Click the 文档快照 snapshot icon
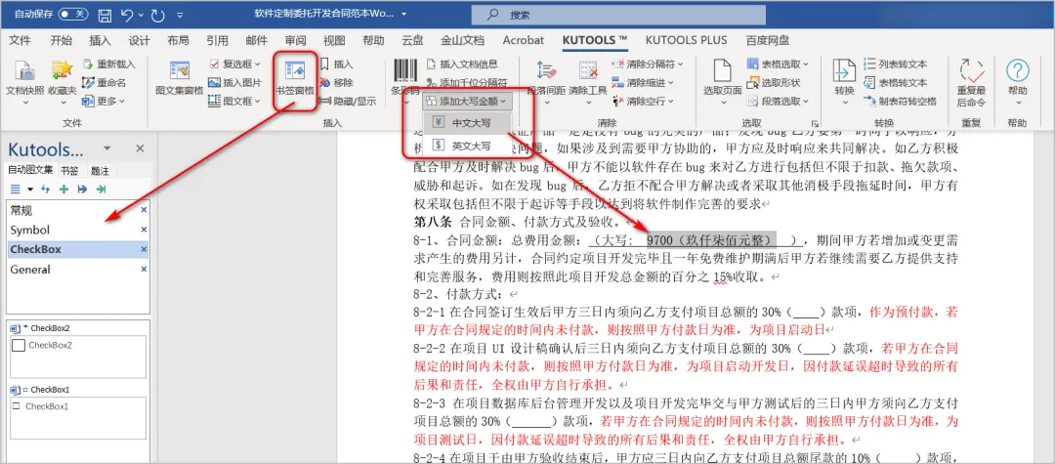The width and height of the screenshot is (1055, 464). 24,72
